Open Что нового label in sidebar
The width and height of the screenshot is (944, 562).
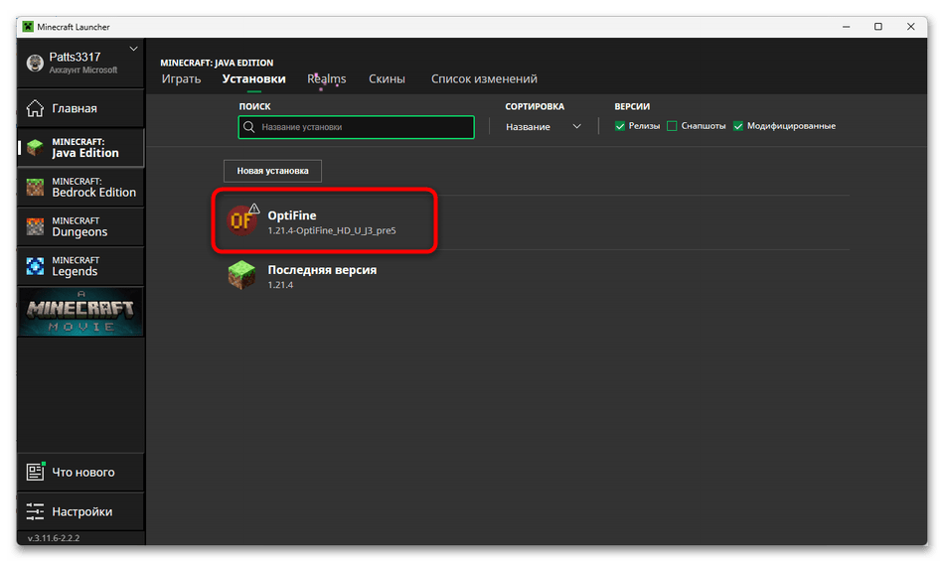83,473
